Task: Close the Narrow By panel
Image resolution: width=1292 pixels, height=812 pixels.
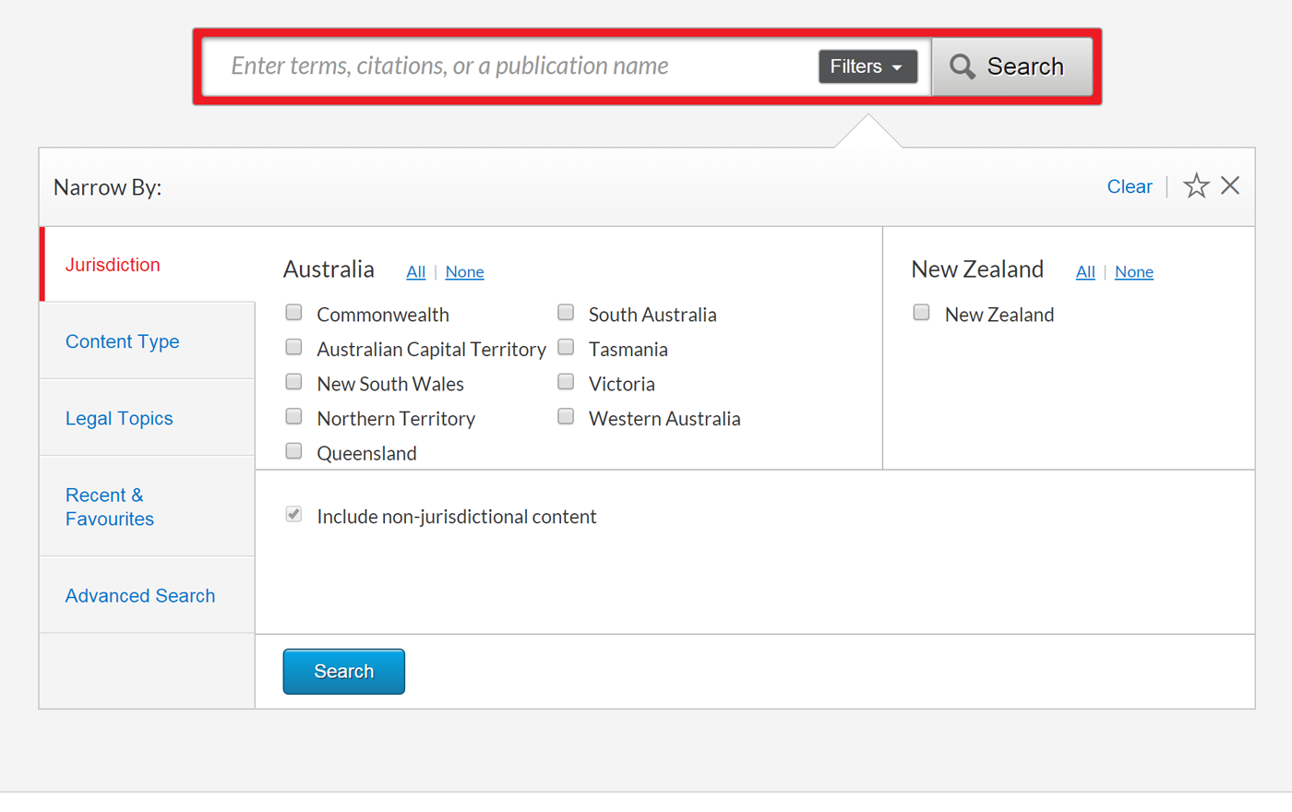Action: point(1230,186)
